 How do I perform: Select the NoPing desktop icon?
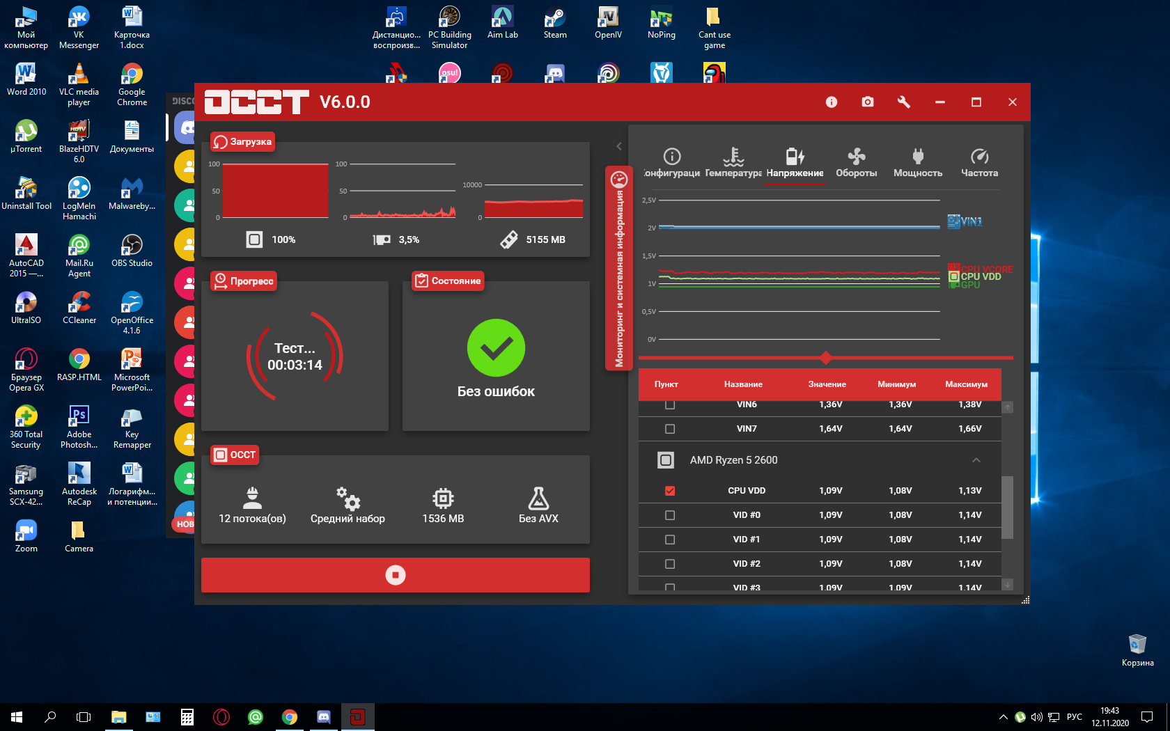tap(662, 23)
